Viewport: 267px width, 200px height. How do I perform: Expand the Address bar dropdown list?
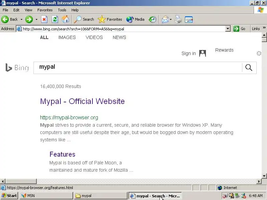pos(228,29)
